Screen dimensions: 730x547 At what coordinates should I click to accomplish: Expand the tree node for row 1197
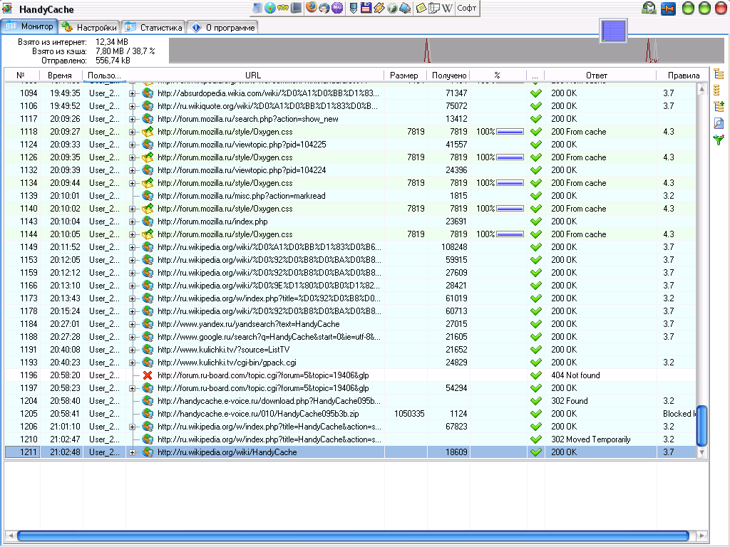pyautogui.click(x=132, y=388)
